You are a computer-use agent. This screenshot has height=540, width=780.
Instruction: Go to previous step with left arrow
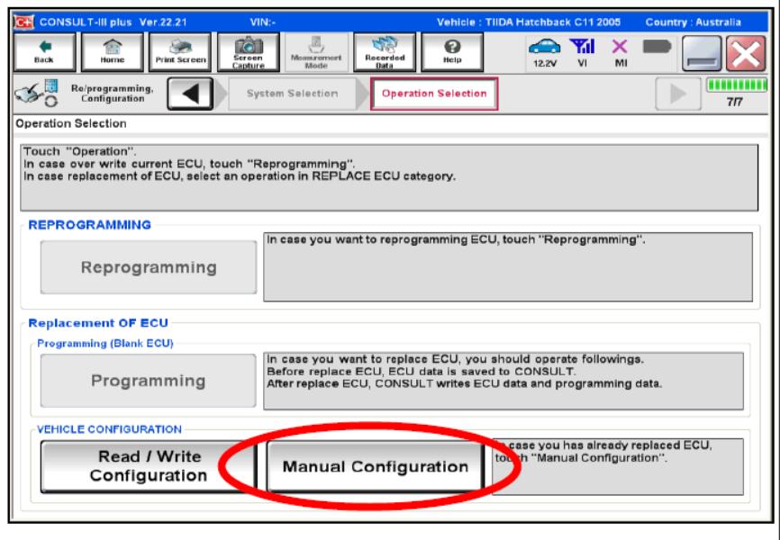coord(191,94)
